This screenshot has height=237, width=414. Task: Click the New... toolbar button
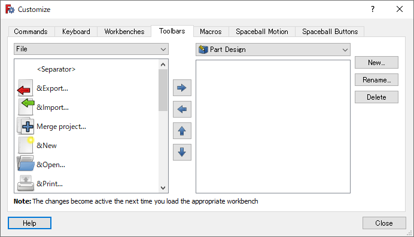(x=376, y=63)
